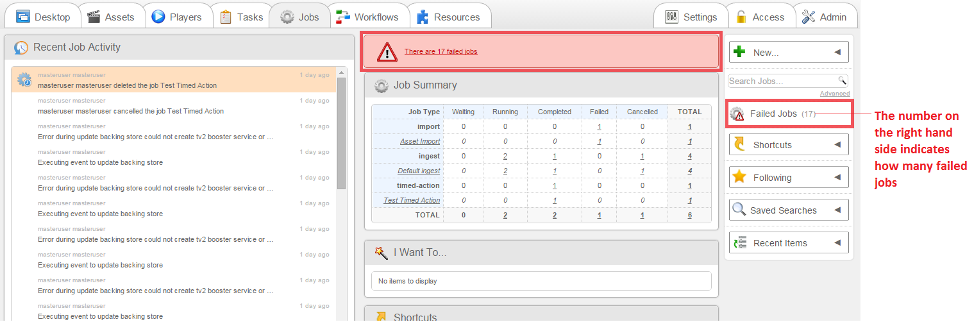974x322 pixels.
Task: Open the Advanced search link
Action: (x=834, y=94)
